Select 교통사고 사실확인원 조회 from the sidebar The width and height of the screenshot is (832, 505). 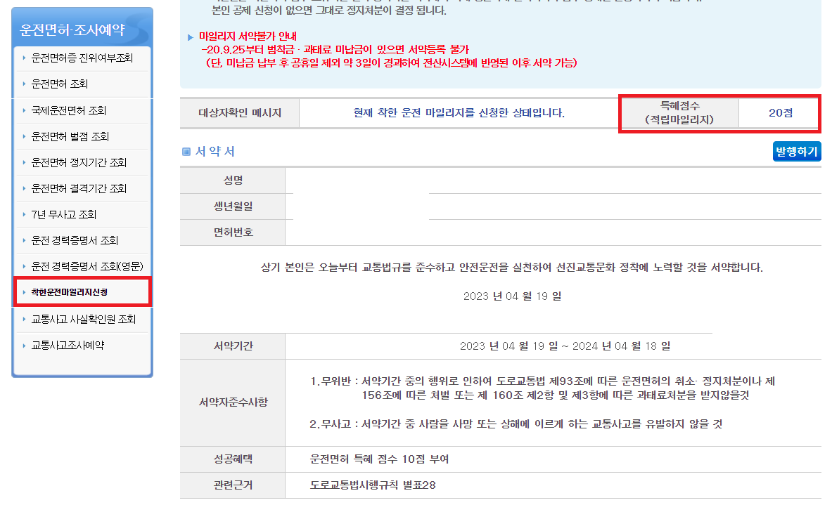84,319
